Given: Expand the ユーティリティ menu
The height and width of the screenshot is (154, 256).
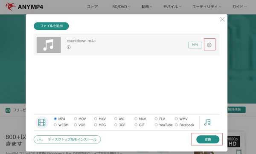Looking at the screenshot, I should tap(207, 7).
